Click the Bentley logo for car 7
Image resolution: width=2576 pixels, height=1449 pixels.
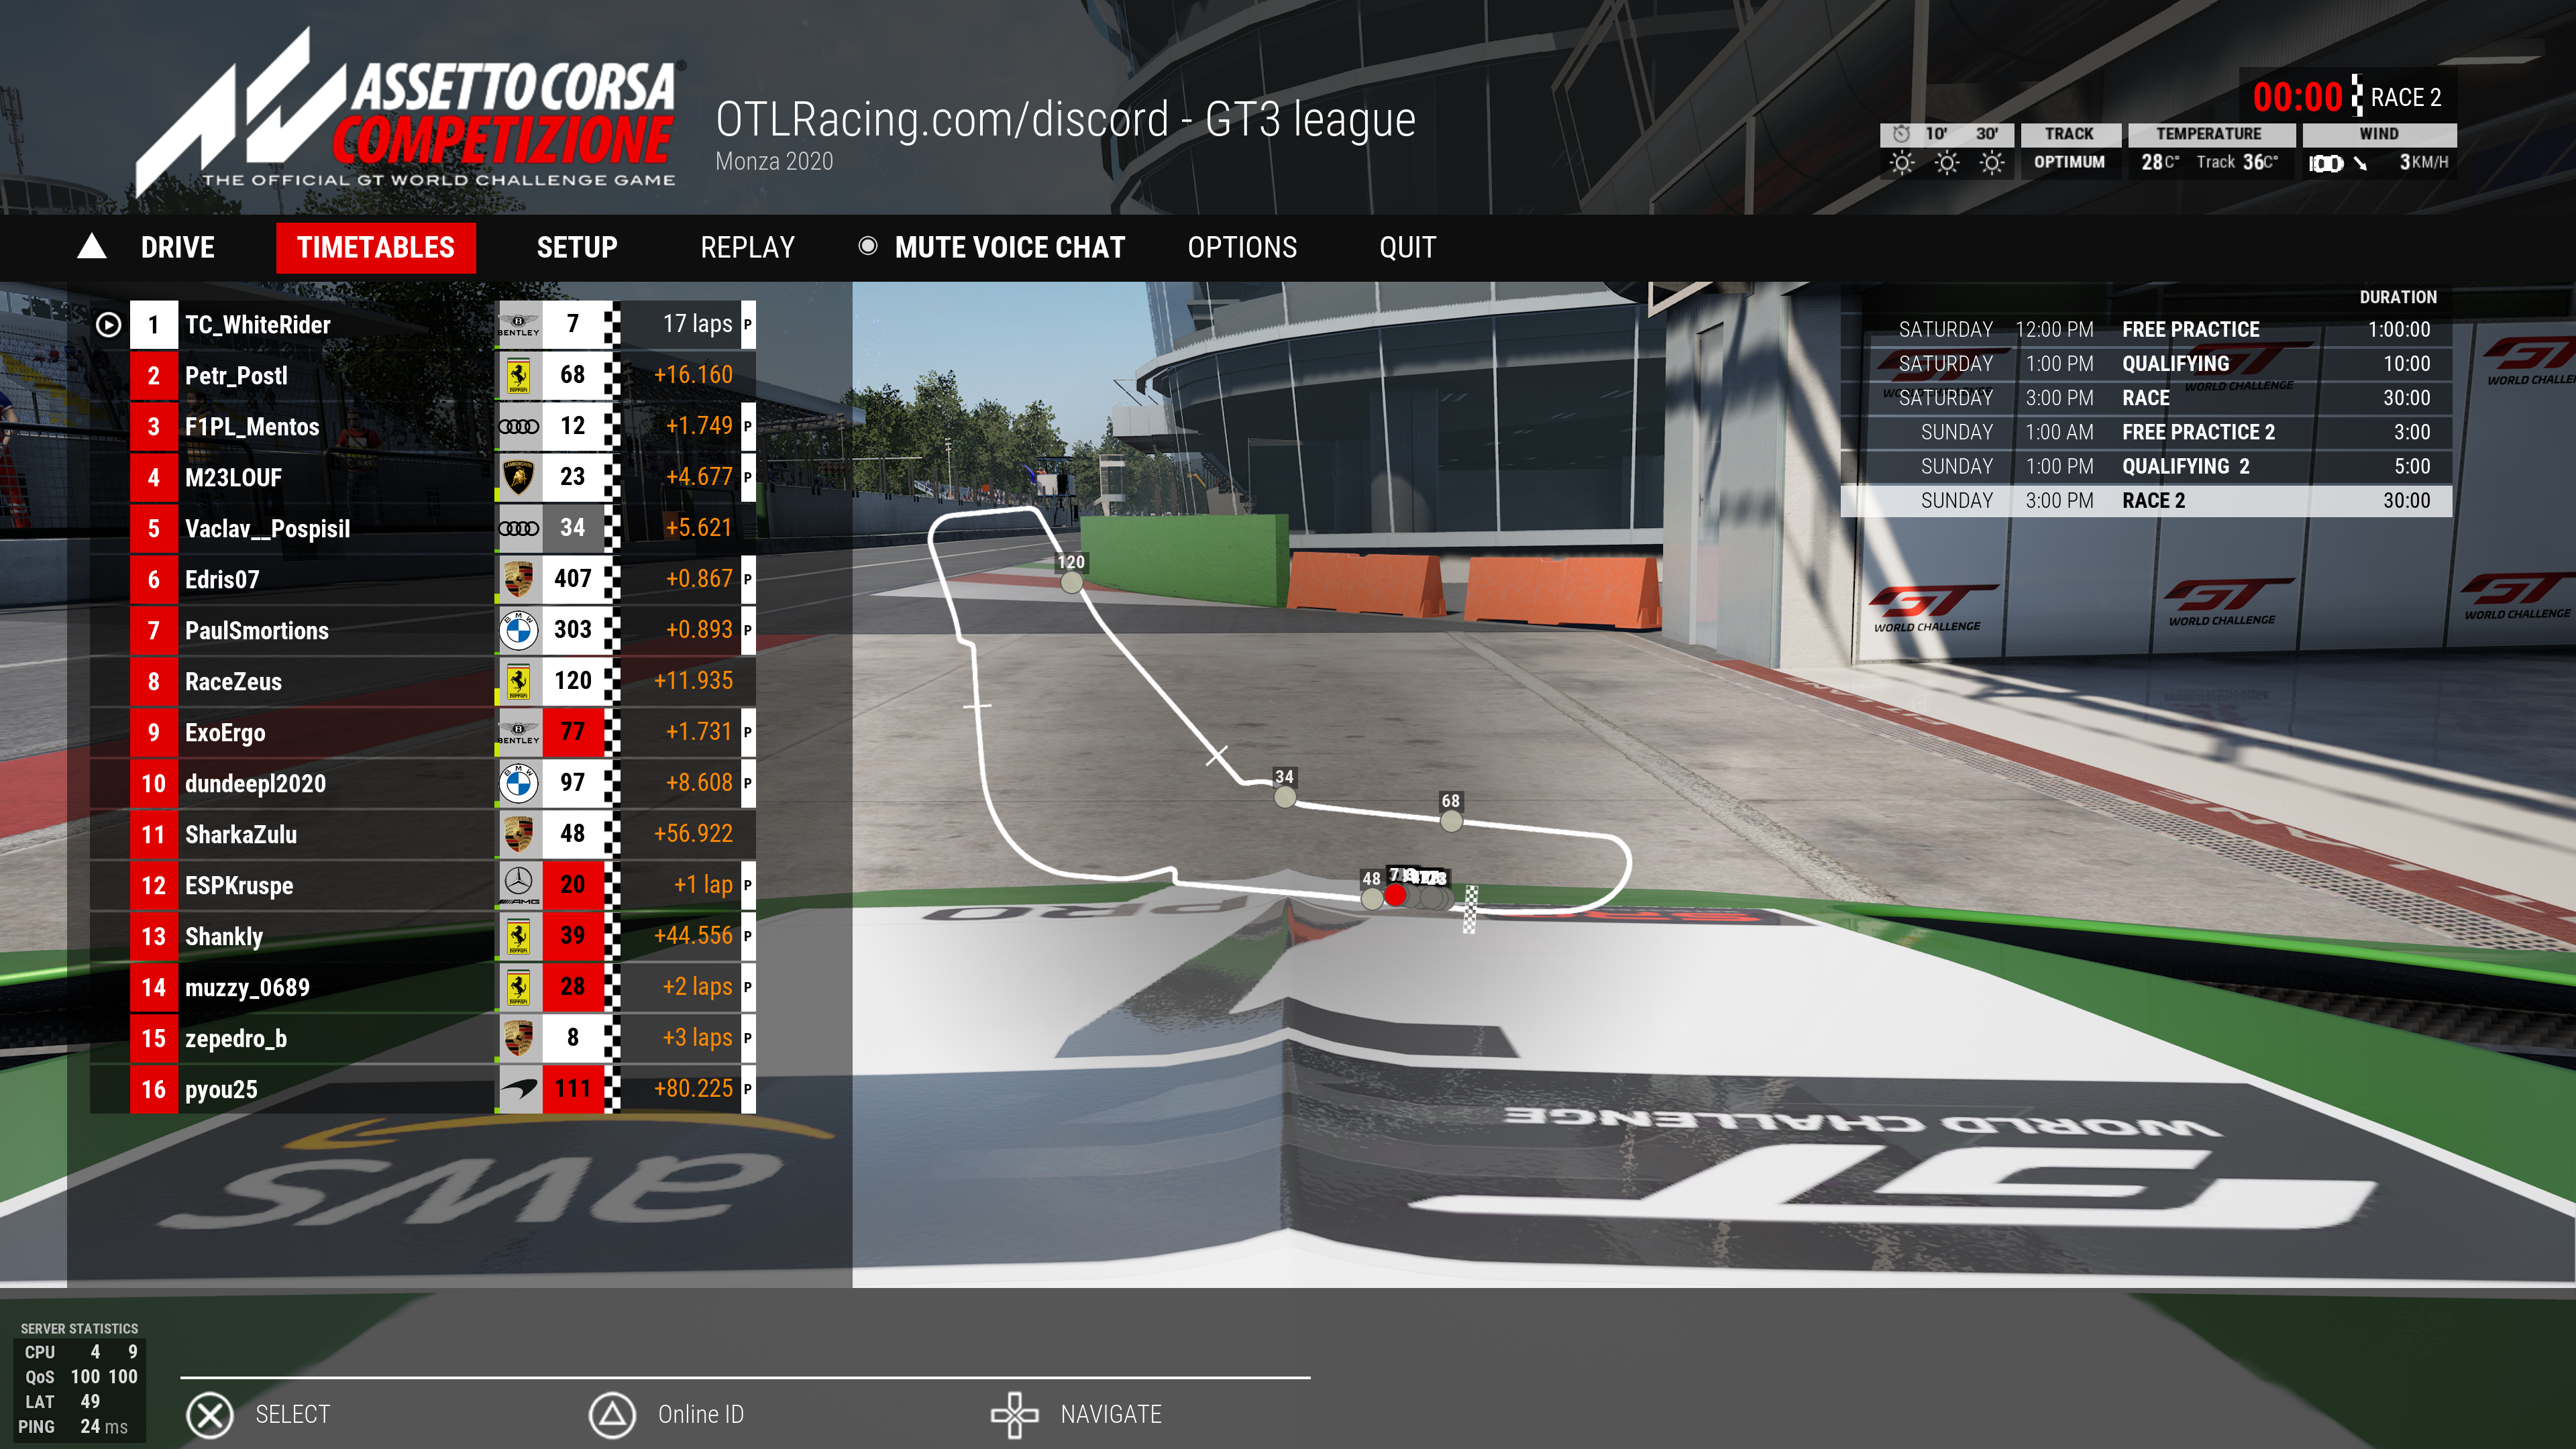click(519, 324)
